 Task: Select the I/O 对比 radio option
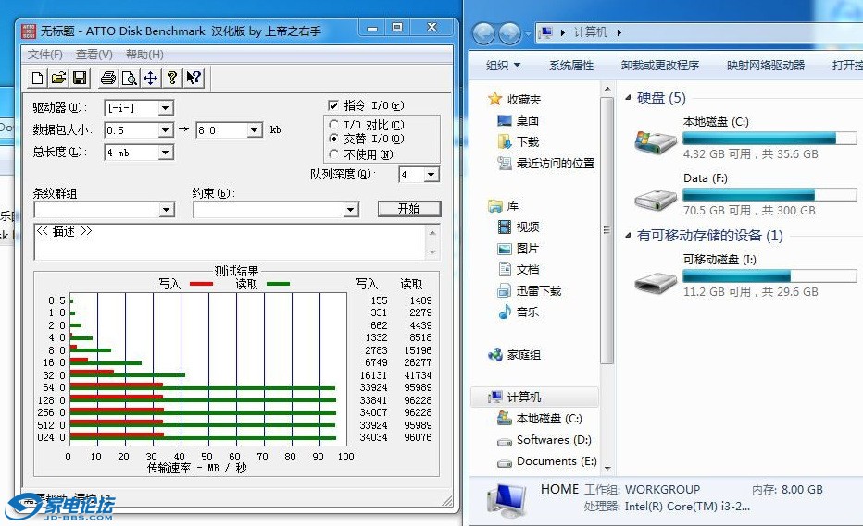(334, 125)
